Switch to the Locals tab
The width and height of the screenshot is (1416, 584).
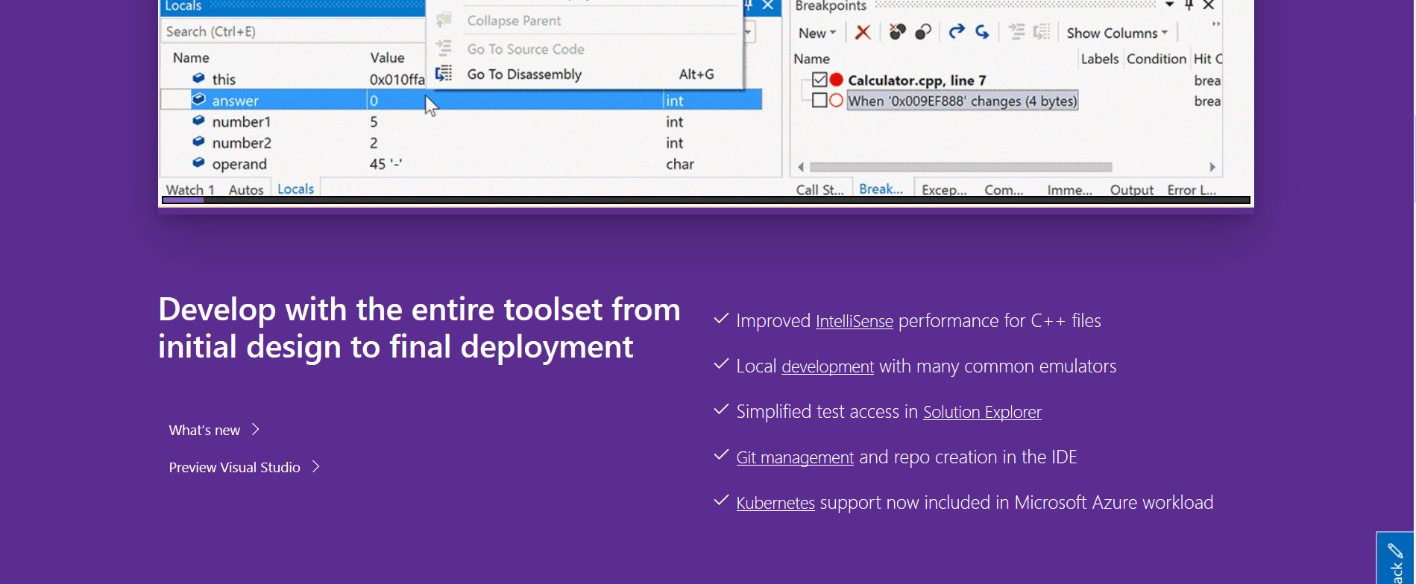click(296, 189)
